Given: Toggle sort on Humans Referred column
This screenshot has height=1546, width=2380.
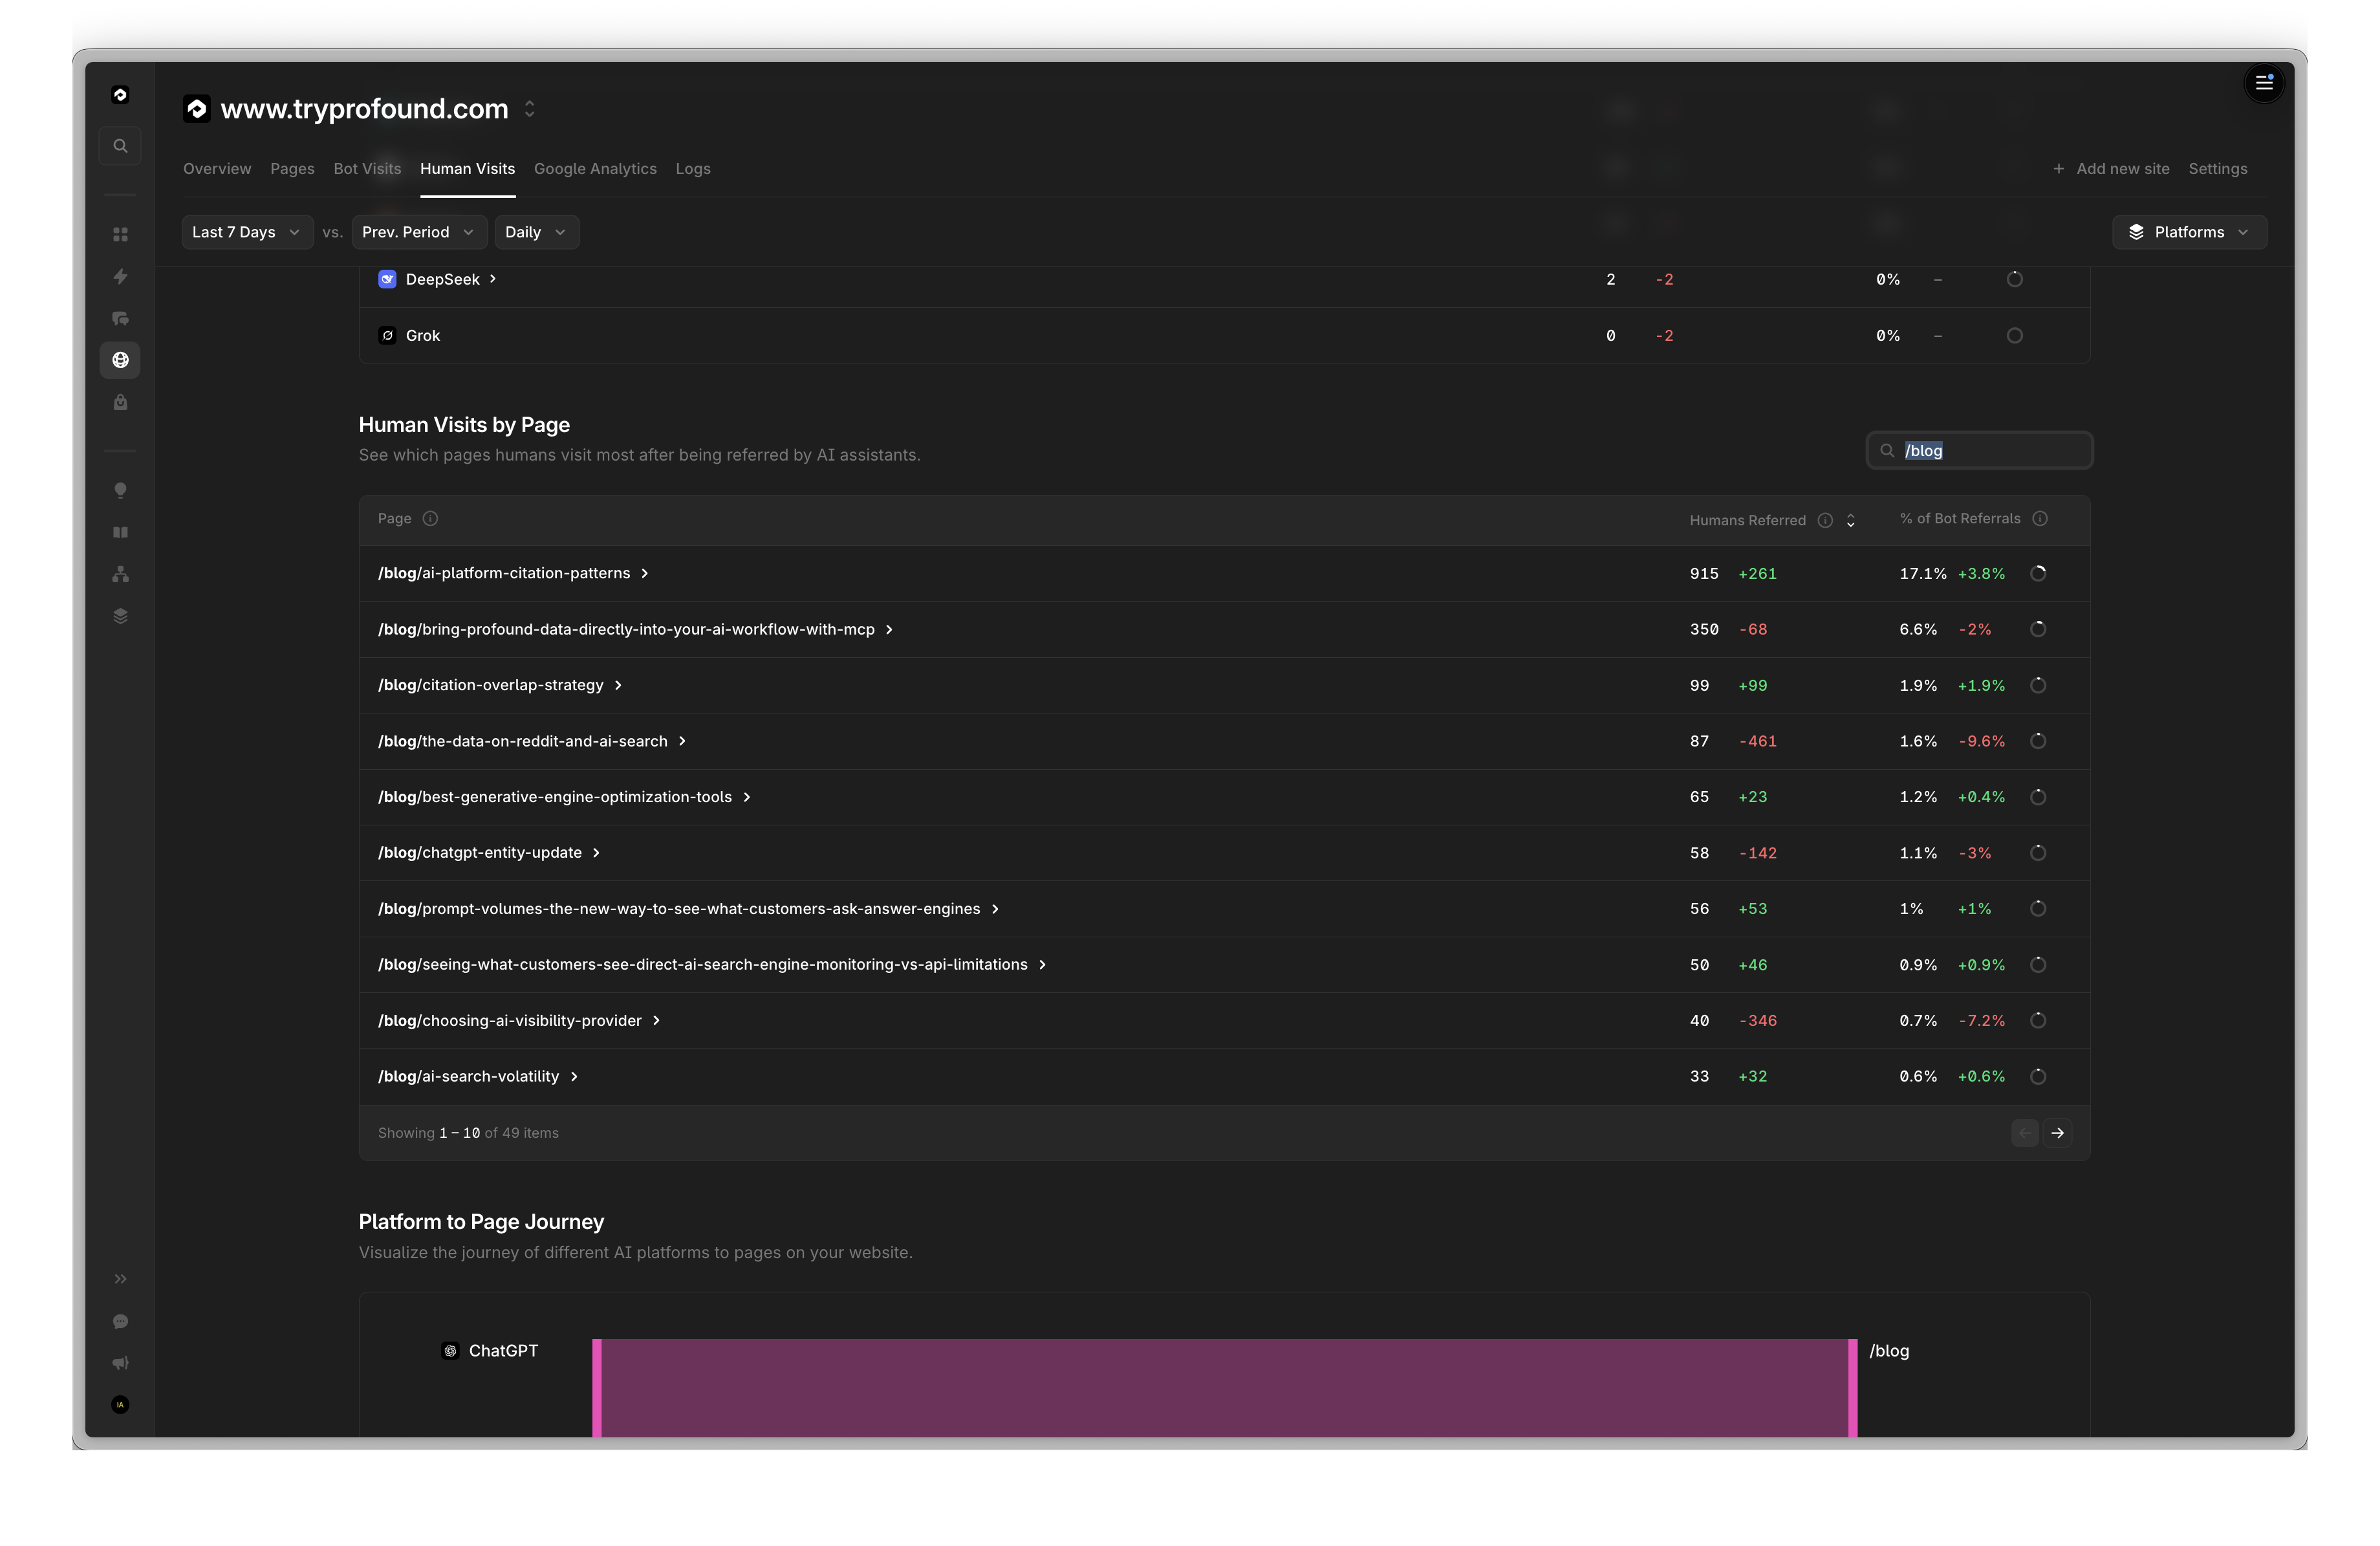Looking at the screenshot, I should [x=1850, y=520].
